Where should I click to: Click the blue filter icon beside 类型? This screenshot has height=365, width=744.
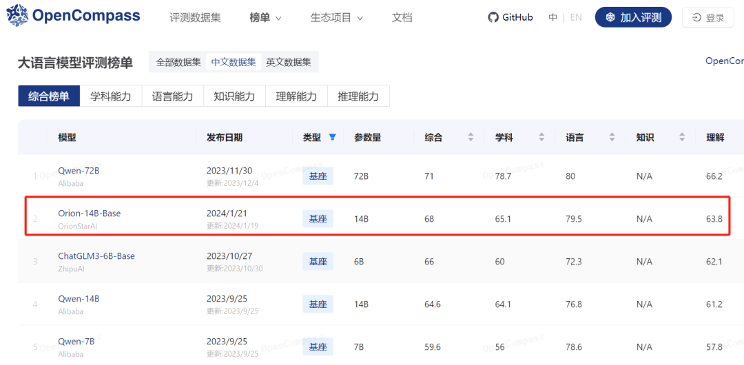pos(332,137)
